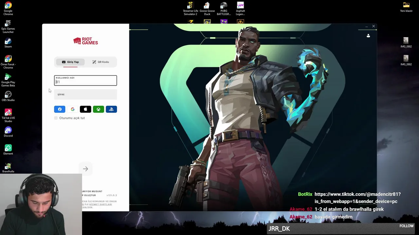Open the Hizmet Şartları link
Viewport: 419px width, 235px height.
pos(100,204)
